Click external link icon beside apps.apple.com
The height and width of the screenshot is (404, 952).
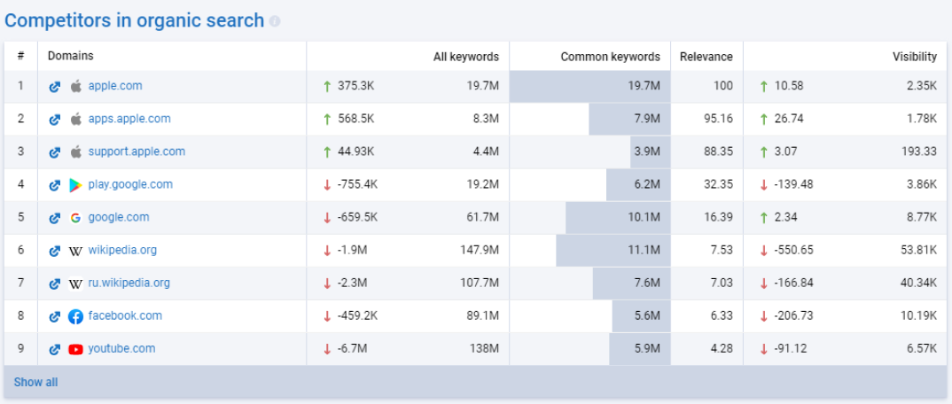tap(55, 119)
